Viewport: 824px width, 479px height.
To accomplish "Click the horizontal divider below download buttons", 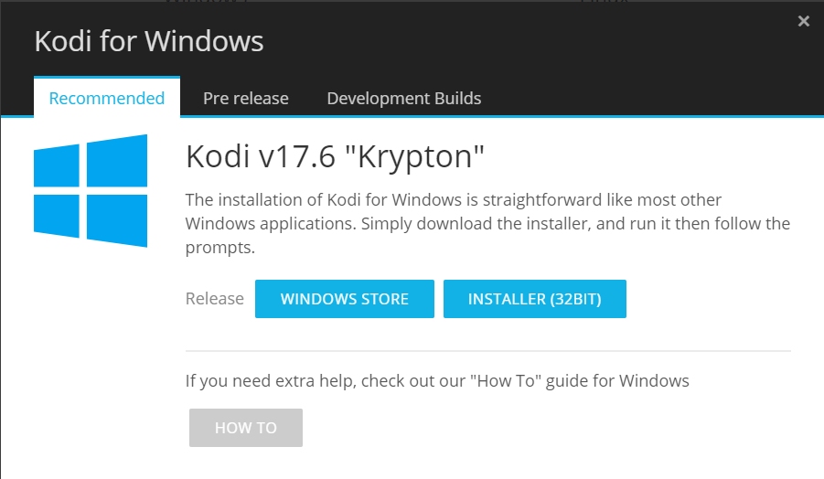I will (x=487, y=350).
